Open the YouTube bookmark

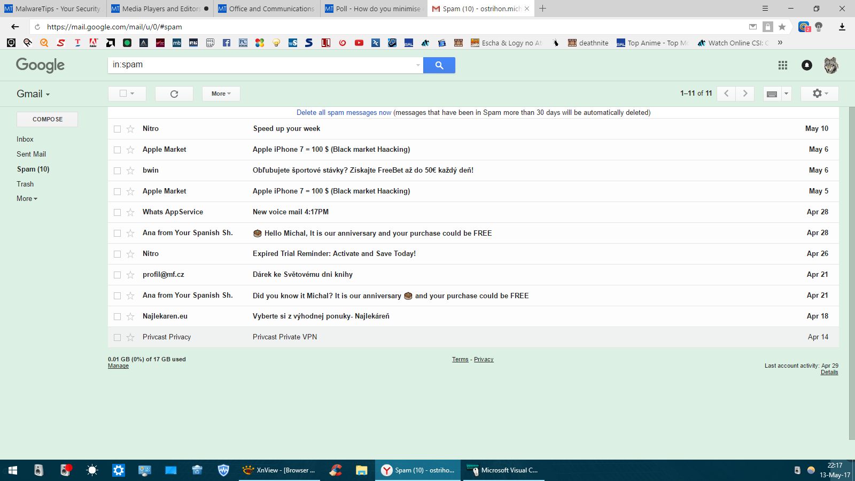[x=359, y=43]
